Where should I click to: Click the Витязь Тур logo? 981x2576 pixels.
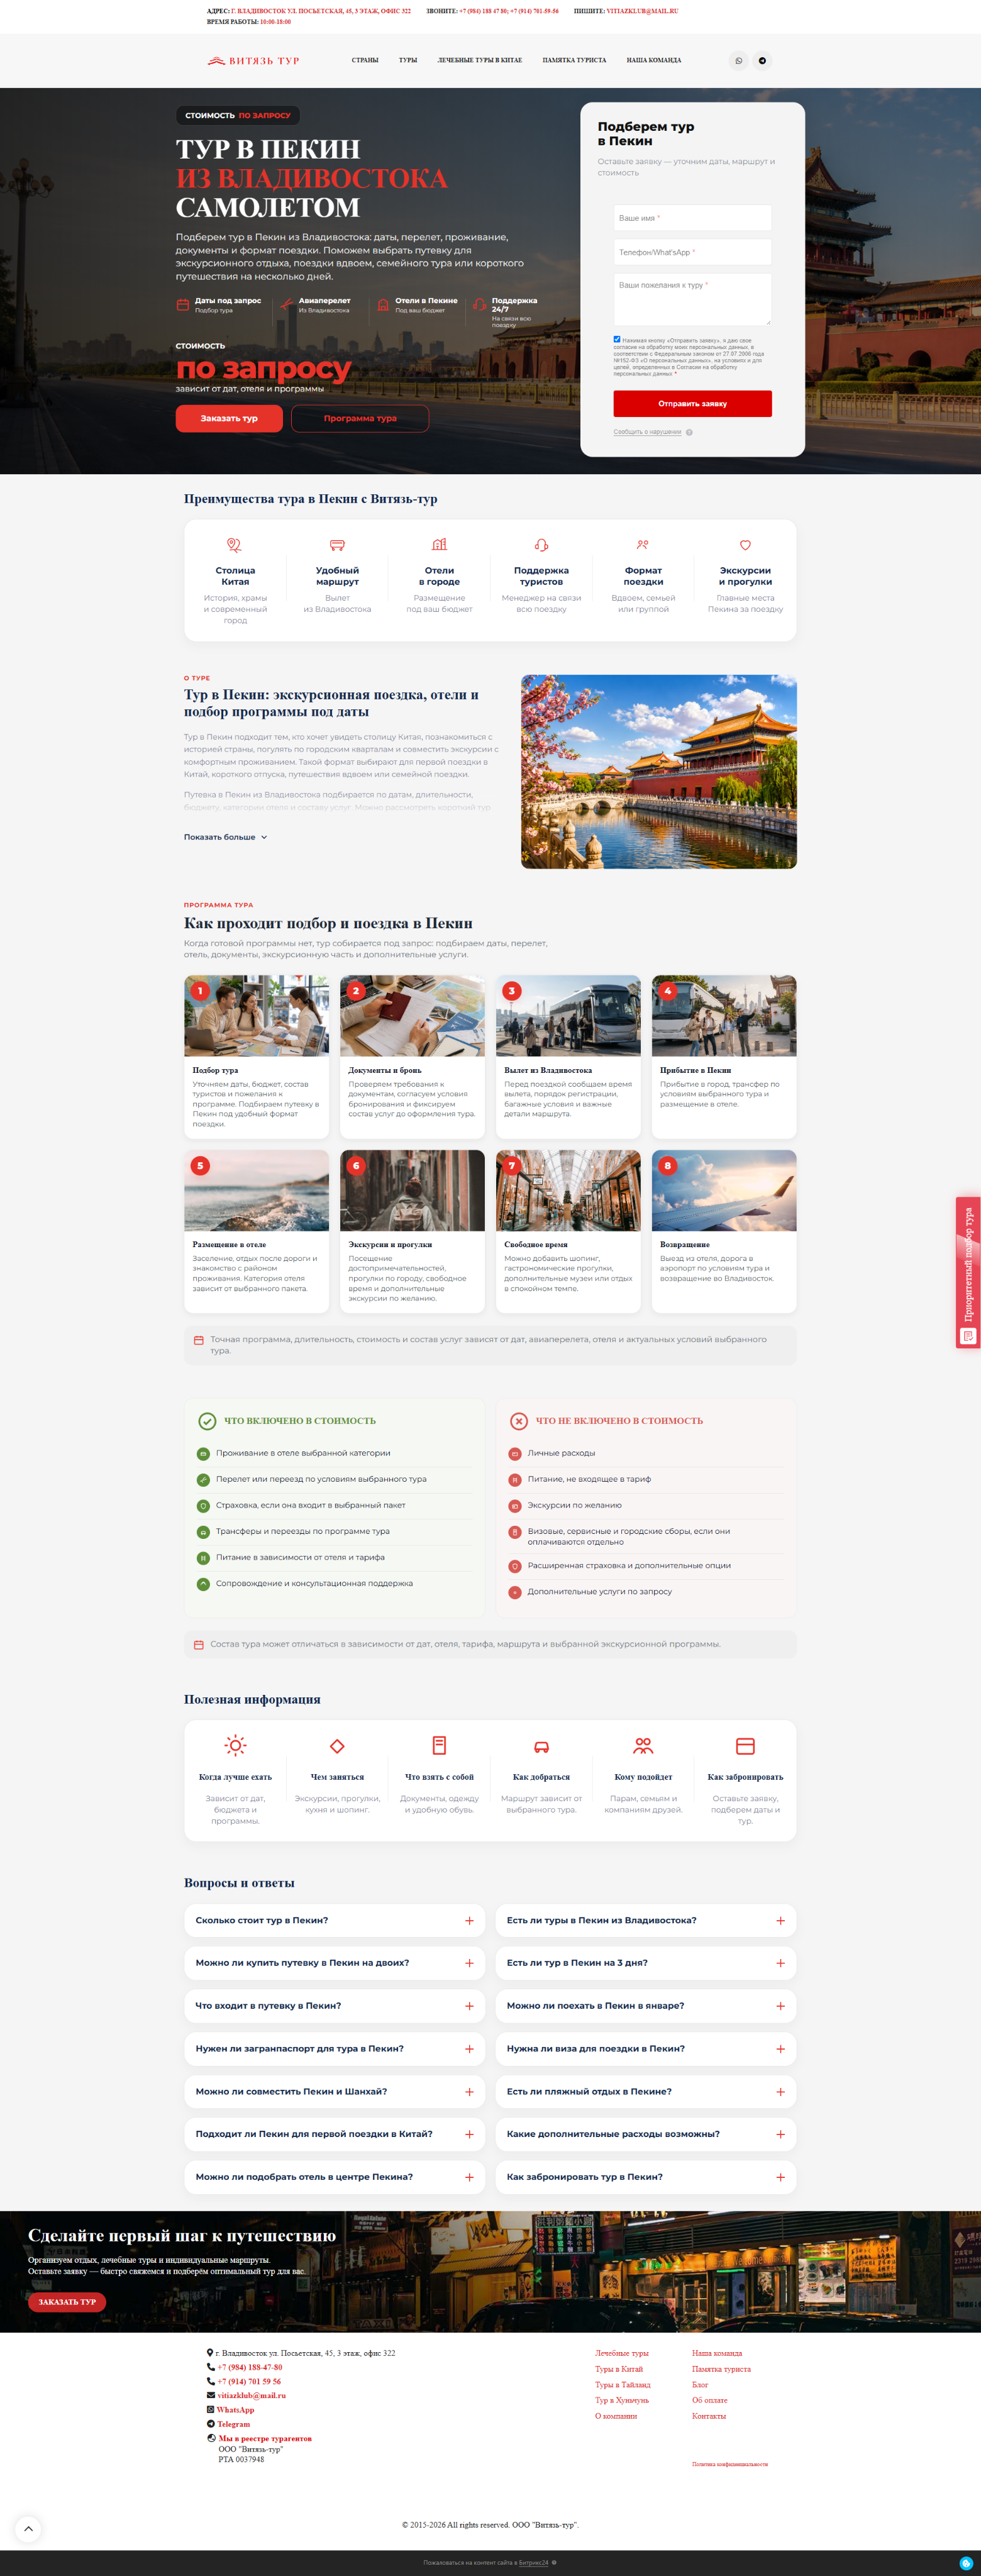[x=253, y=61]
